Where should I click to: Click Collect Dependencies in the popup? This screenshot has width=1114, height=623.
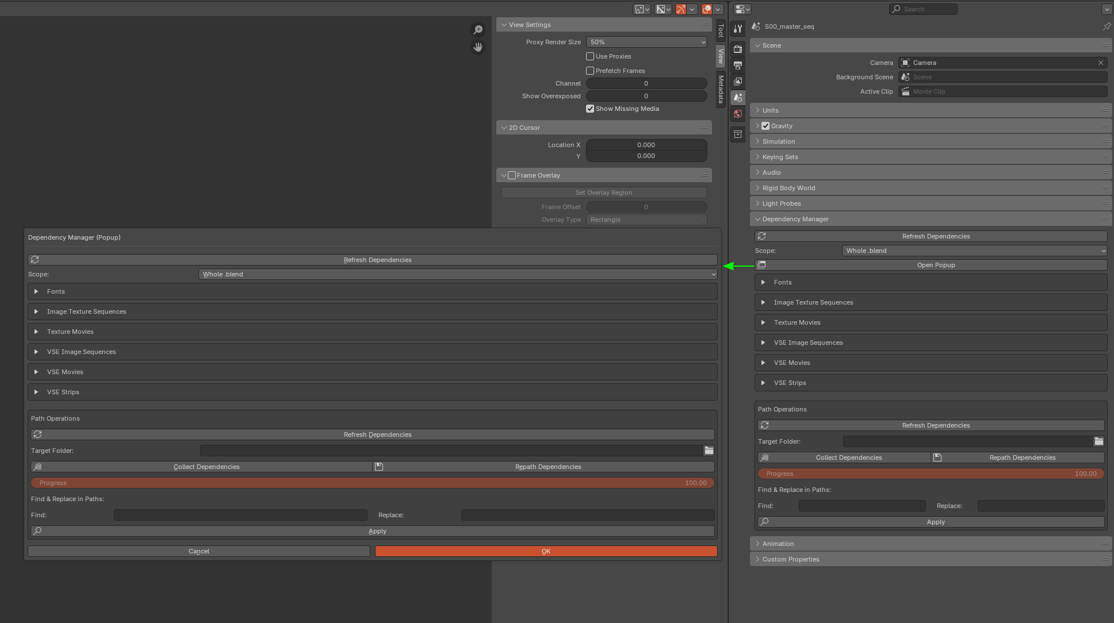[201, 467]
